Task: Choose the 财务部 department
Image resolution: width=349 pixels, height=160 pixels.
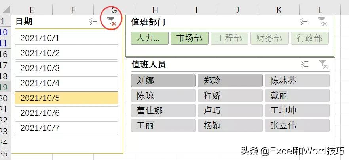Action: click(x=269, y=38)
